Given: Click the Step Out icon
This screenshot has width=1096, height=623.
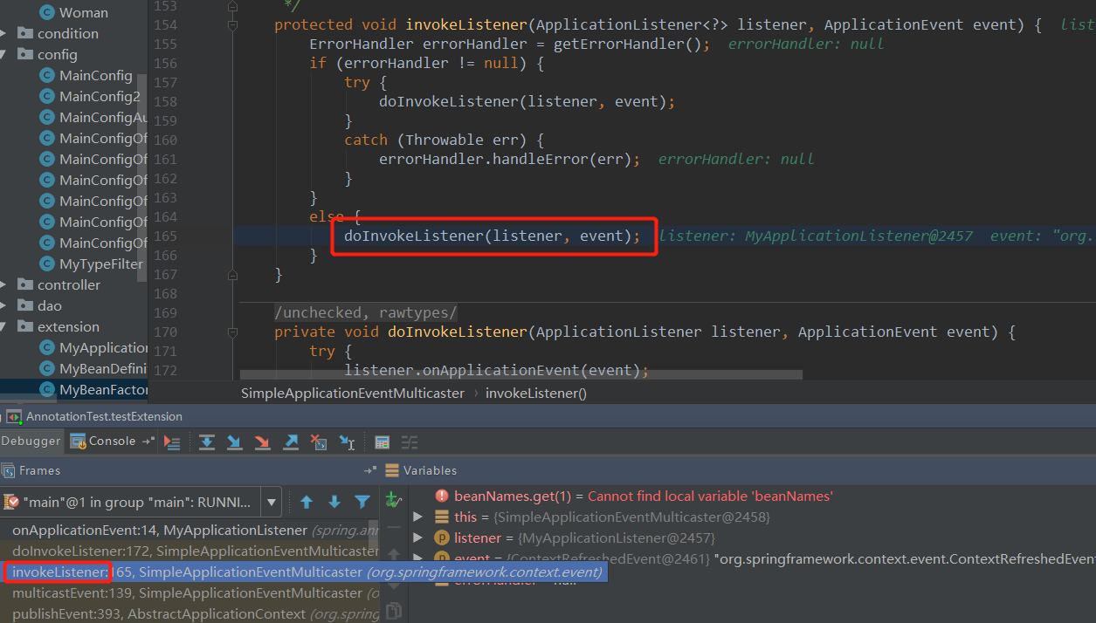Looking at the screenshot, I should tap(291, 442).
